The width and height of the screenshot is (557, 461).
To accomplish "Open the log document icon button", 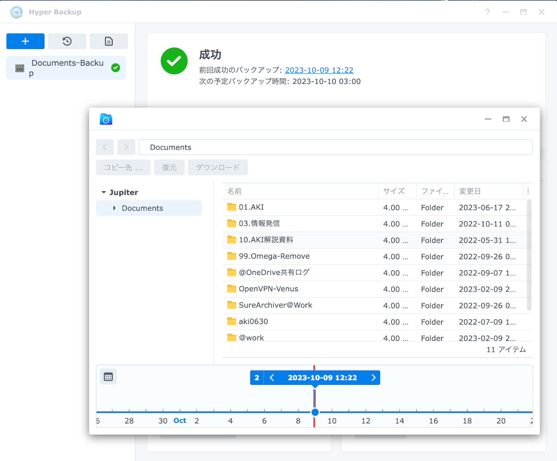I will (x=109, y=41).
